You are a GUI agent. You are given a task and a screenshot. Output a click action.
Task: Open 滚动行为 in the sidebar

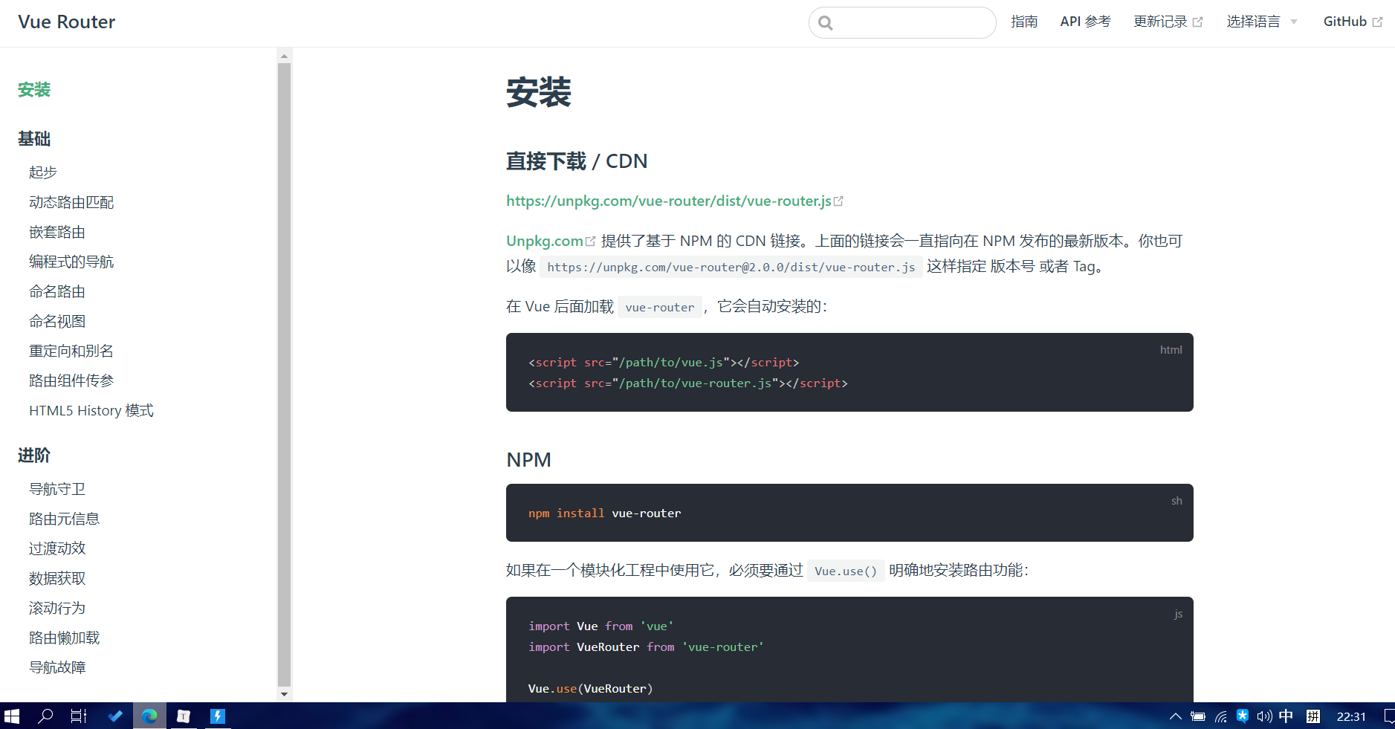[x=57, y=608]
